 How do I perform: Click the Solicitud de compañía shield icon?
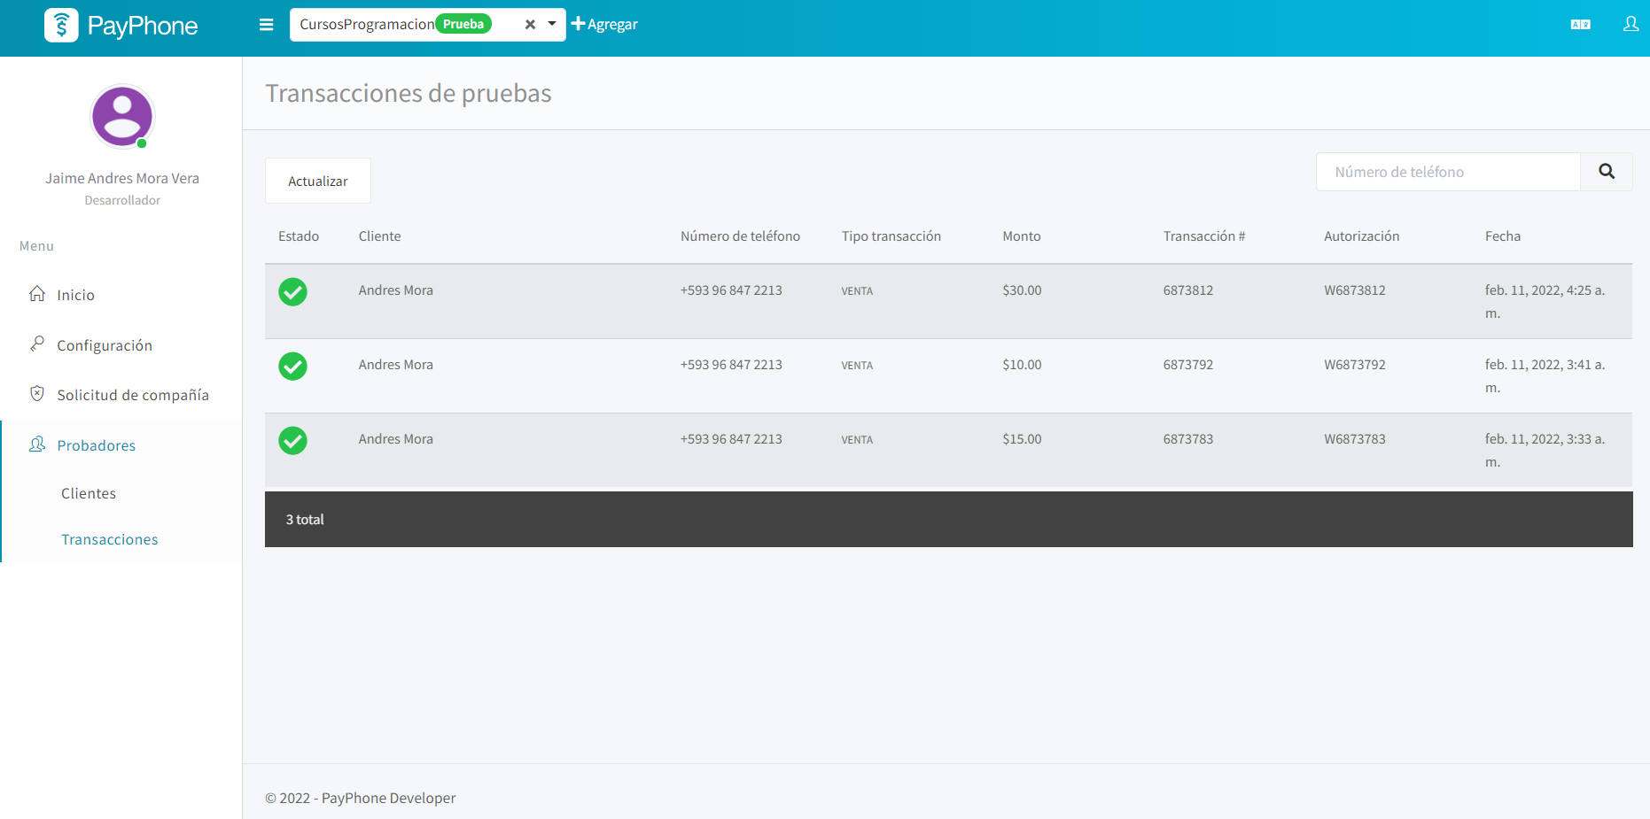point(37,393)
